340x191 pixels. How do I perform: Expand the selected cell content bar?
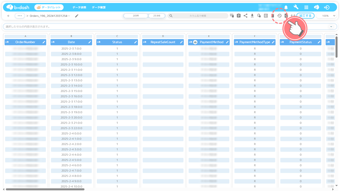[x=331, y=27]
